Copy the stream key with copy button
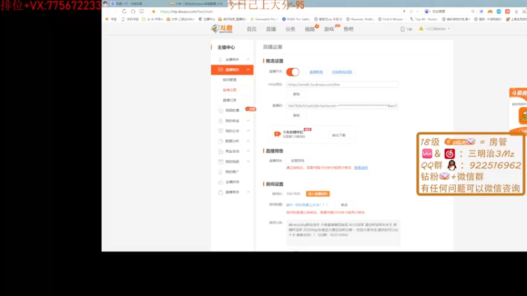The width and height of the screenshot is (527, 296). [296, 116]
